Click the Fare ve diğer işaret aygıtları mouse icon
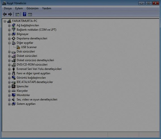The height and width of the screenshot is (139, 161). (x=14, y=73)
